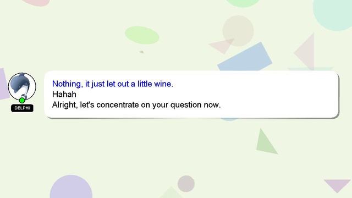Click the beige circle in the background
This screenshot has width=352, height=198.
(x=238, y=31)
